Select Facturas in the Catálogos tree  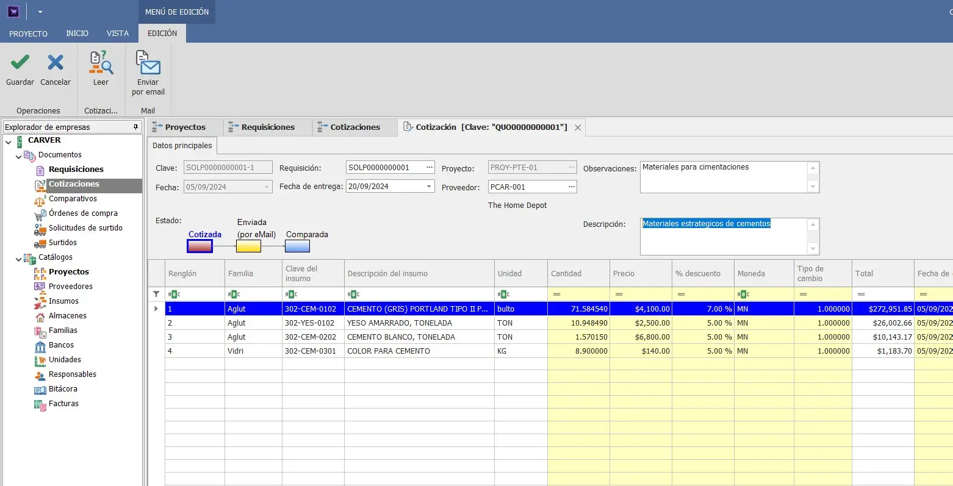(x=63, y=404)
